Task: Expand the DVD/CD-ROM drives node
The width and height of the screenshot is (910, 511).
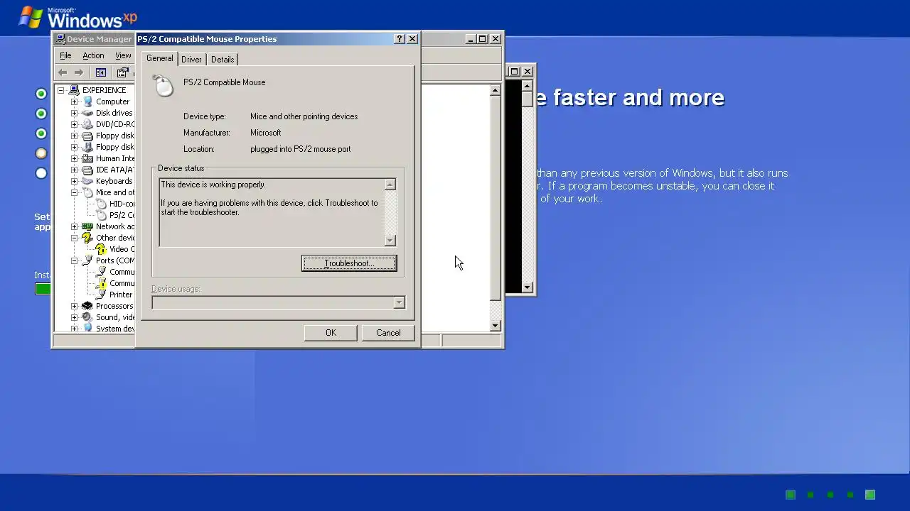Action: tap(74, 124)
